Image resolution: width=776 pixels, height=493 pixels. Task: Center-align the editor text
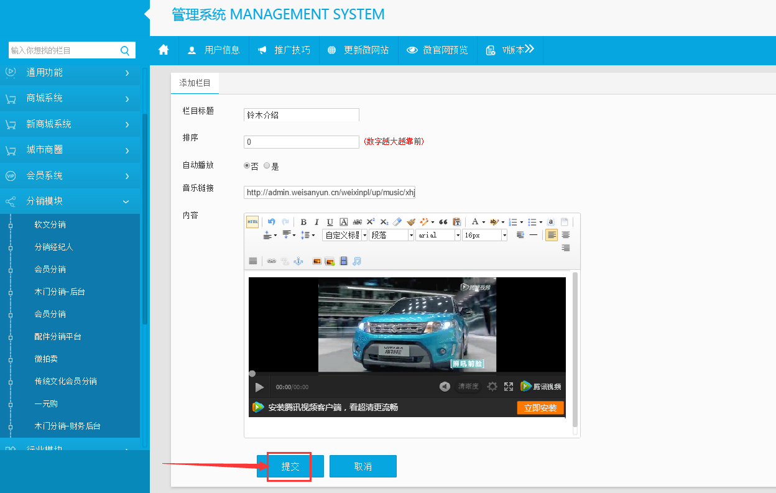tap(565, 235)
